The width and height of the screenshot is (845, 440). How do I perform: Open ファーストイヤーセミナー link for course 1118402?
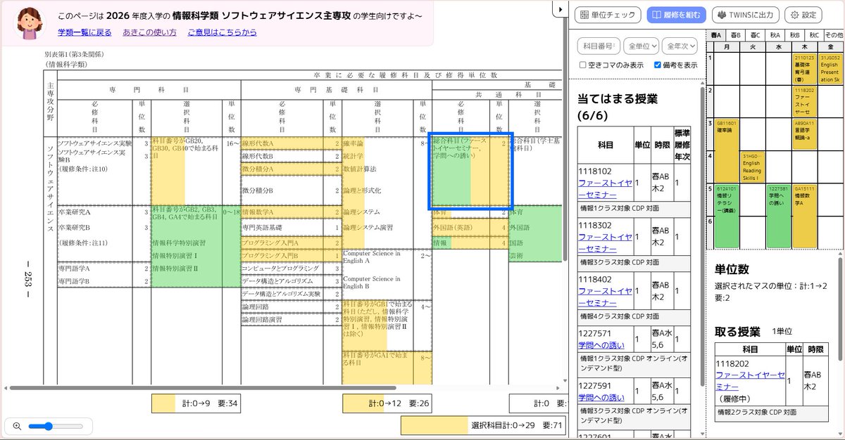point(605,296)
